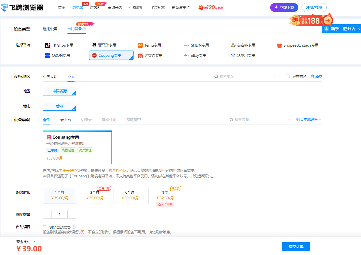361x255 pixels.
Task: Select the 中国香港 region option
Action: [x=59, y=91]
